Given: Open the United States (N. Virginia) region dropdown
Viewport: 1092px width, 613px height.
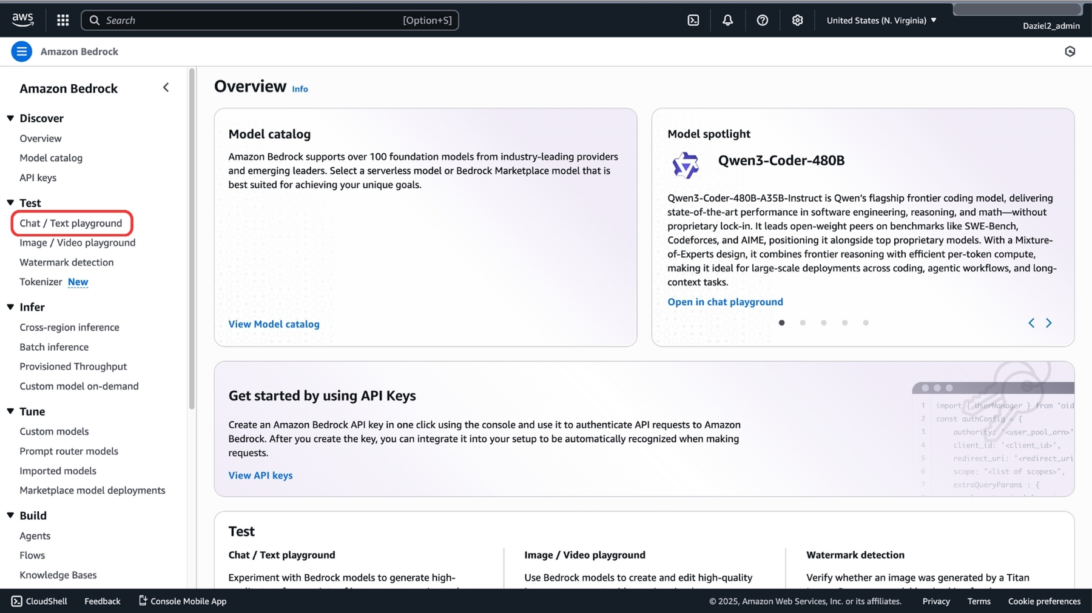Looking at the screenshot, I should [881, 21].
